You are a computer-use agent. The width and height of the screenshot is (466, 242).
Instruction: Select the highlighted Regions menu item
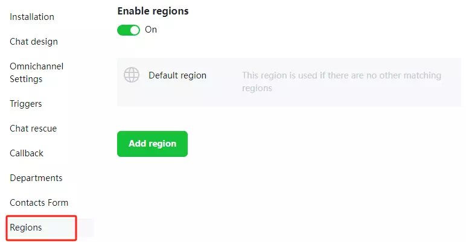point(26,228)
